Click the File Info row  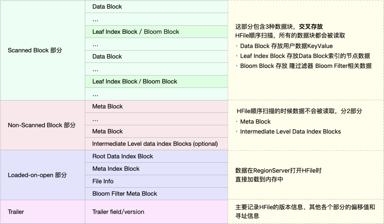coord(103,181)
